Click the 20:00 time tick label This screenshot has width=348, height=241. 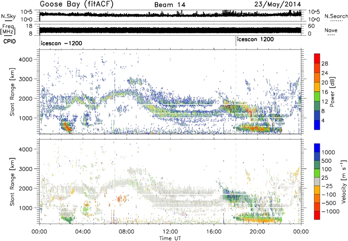258,232
